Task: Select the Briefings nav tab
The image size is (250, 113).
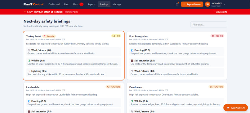Action: [104, 4]
